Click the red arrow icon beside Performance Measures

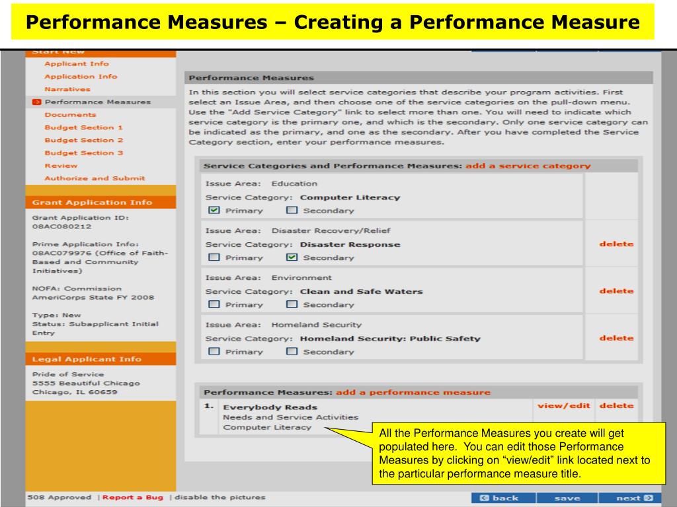pos(37,102)
